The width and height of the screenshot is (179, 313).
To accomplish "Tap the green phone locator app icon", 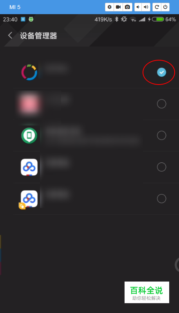I will pyautogui.click(x=29, y=136).
